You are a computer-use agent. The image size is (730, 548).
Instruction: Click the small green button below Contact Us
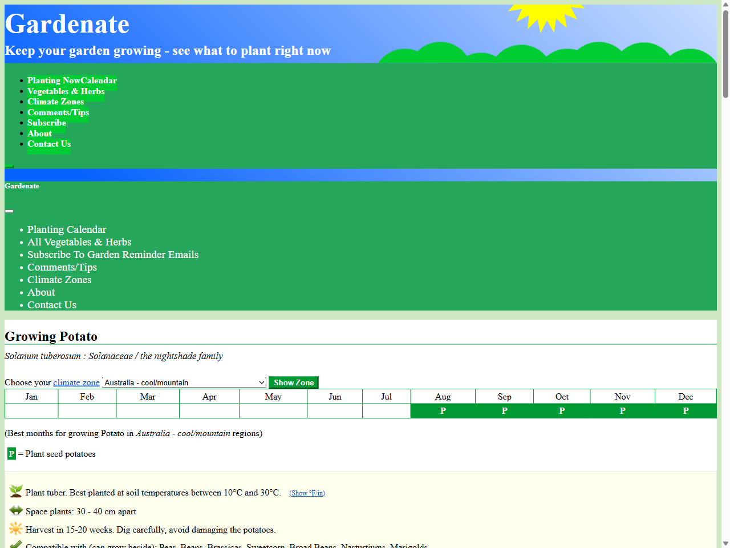tap(9, 166)
